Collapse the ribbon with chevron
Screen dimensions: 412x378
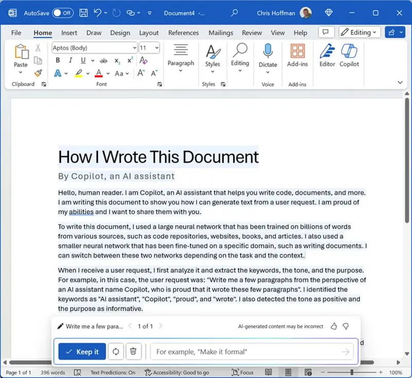400,83
